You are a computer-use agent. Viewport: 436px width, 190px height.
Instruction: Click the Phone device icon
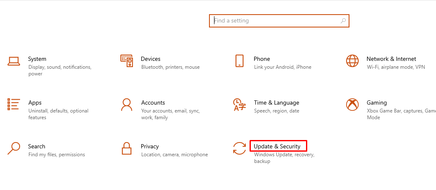(240, 61)
